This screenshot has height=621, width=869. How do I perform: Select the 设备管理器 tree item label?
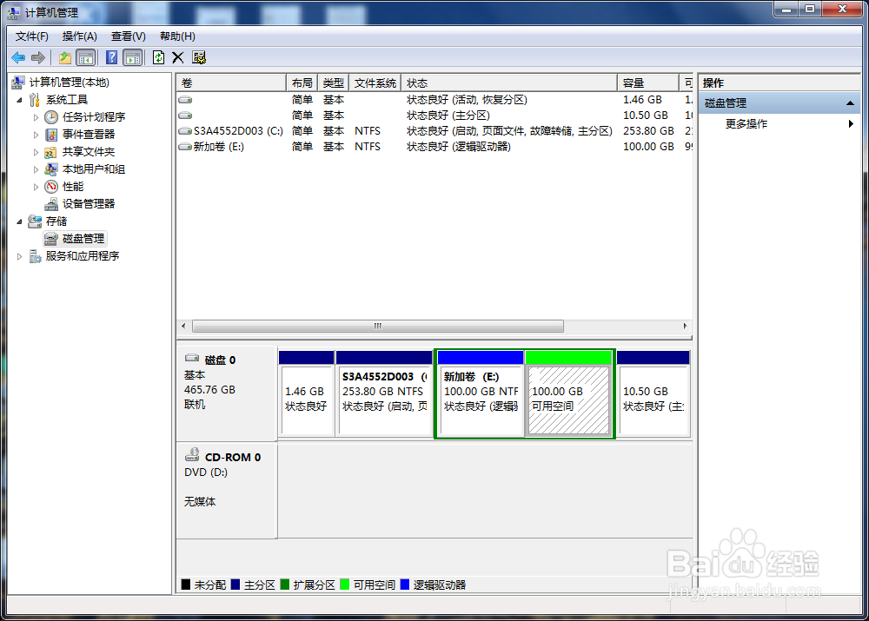click(89, 204)
